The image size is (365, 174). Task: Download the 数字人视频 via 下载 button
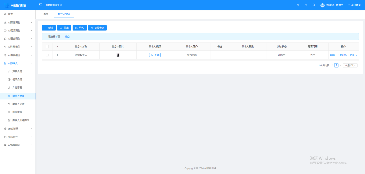pyautogui.click(x=155, y=55)
